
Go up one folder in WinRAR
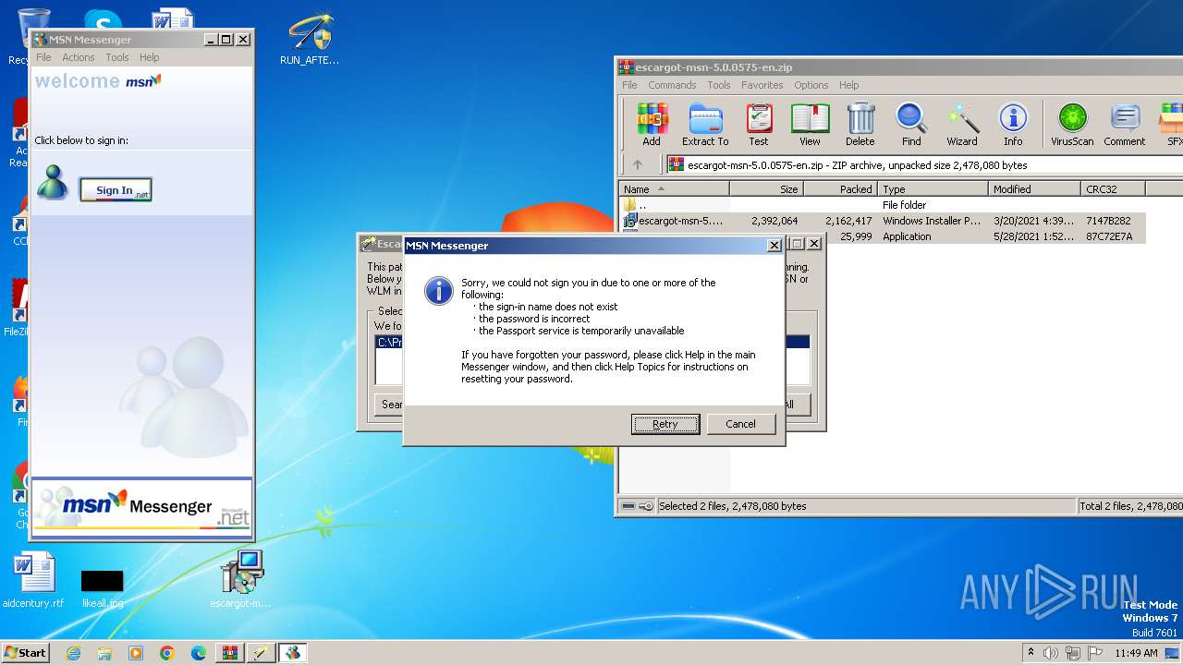coord(637,165)
